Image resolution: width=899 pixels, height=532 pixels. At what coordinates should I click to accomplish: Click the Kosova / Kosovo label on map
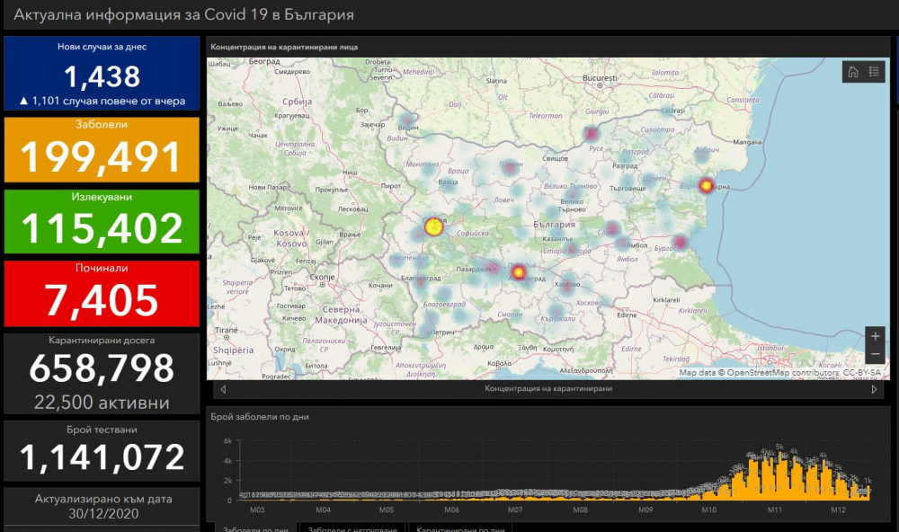click(x=290, y=238)
